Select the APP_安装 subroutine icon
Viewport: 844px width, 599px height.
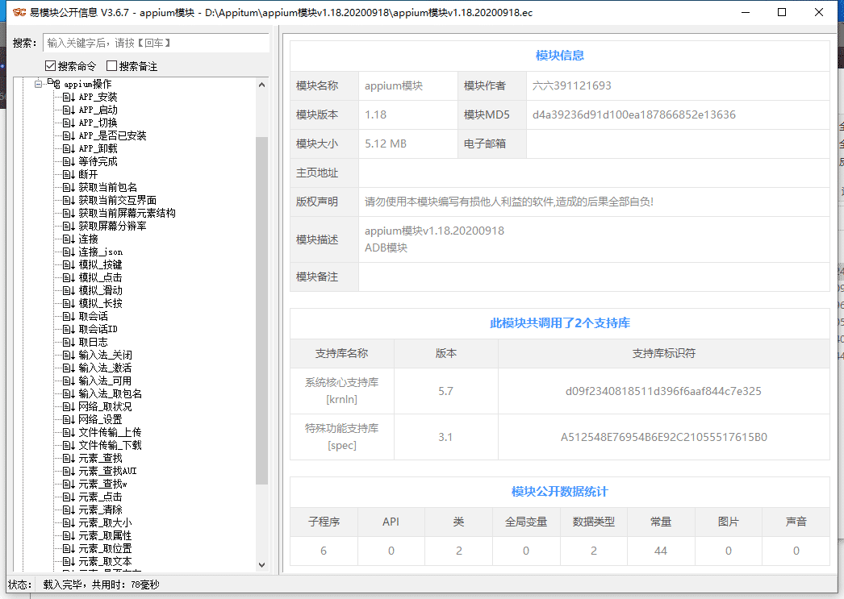[69, 97]
